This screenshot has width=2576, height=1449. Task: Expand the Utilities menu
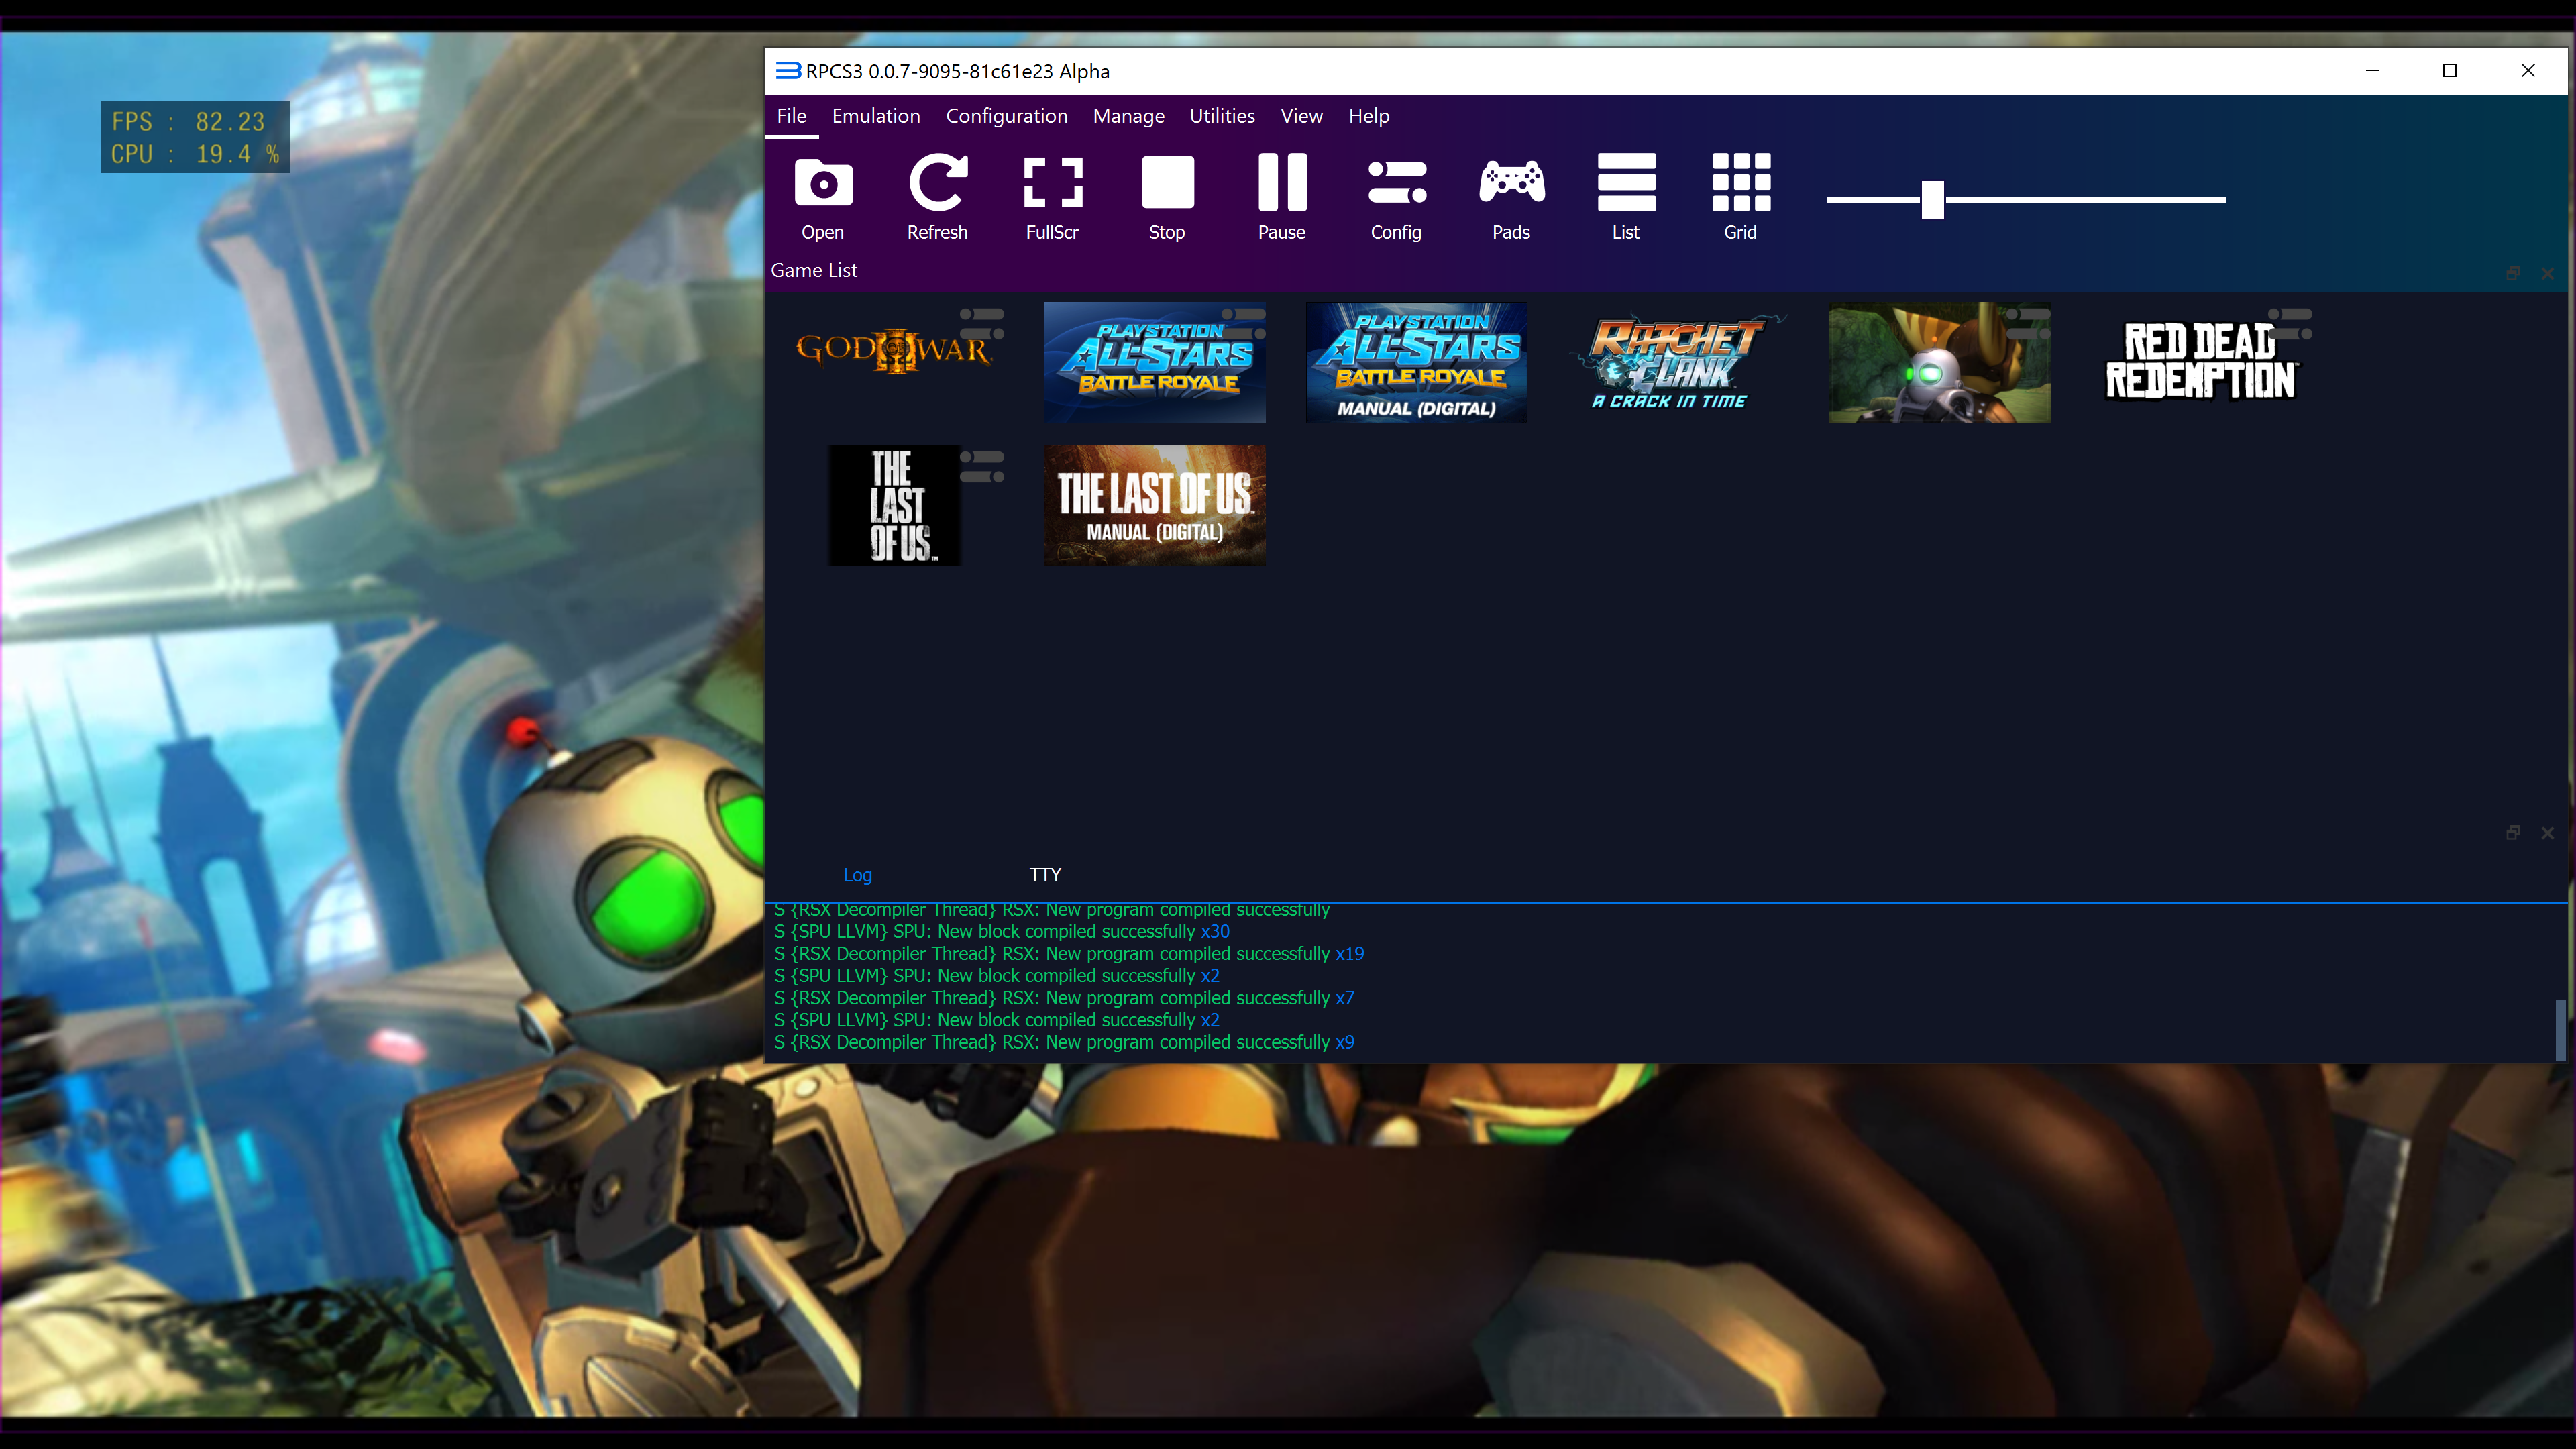(x=1222, y=116)
